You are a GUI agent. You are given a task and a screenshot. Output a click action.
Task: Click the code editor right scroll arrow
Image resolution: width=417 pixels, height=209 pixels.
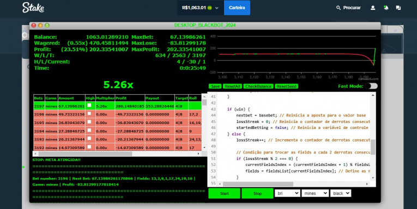coord(367,184)
